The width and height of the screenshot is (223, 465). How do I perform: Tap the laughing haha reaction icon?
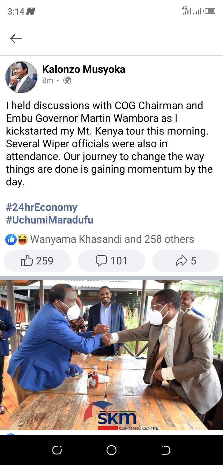coord(22,239)
